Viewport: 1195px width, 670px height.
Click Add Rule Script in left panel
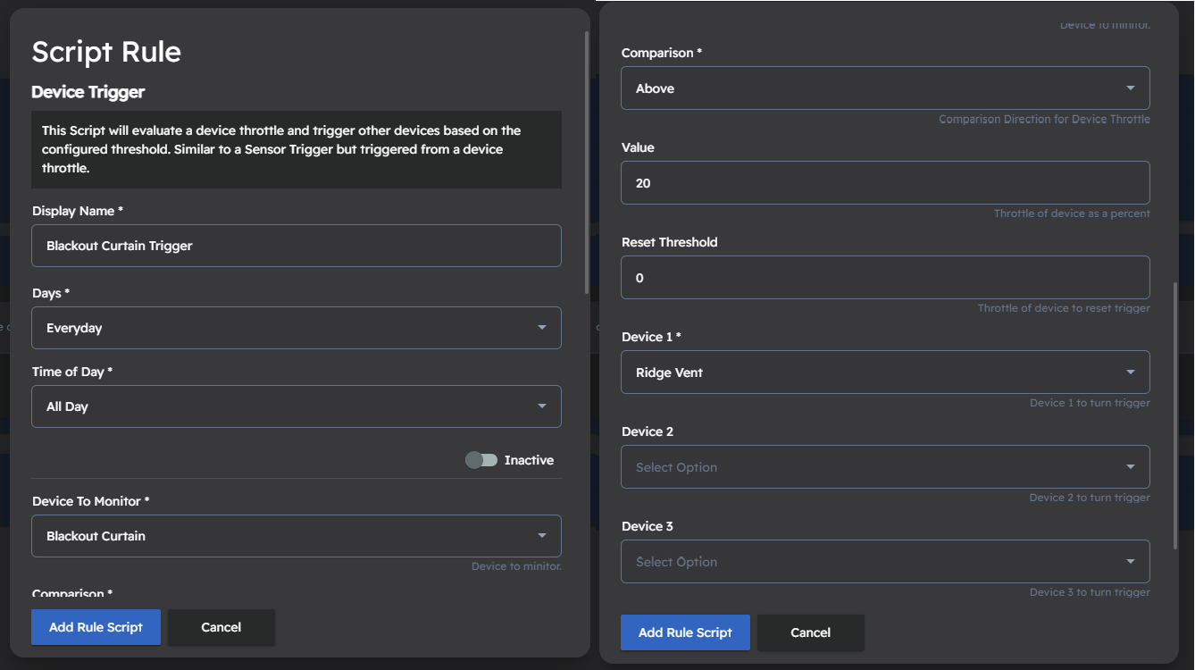[96, 626]
